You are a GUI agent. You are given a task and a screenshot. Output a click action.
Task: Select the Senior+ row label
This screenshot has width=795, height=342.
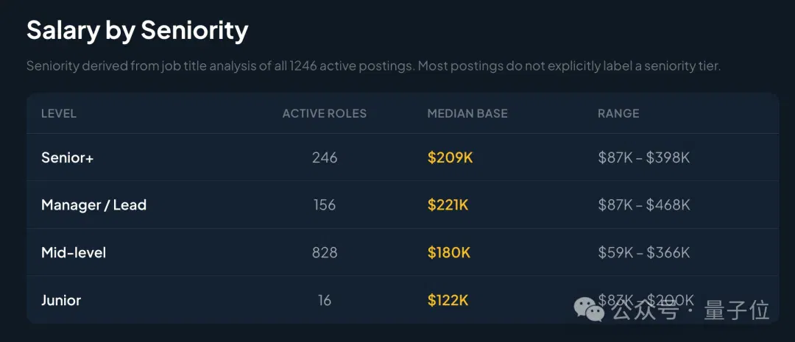click(x=68, y=157)
